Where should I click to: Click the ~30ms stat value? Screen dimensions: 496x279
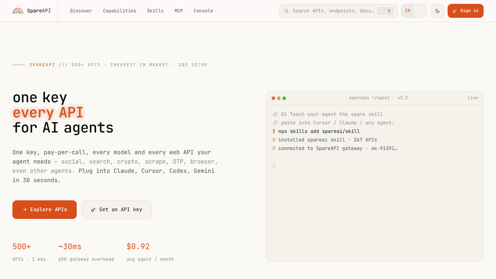(x=70, y=247)
